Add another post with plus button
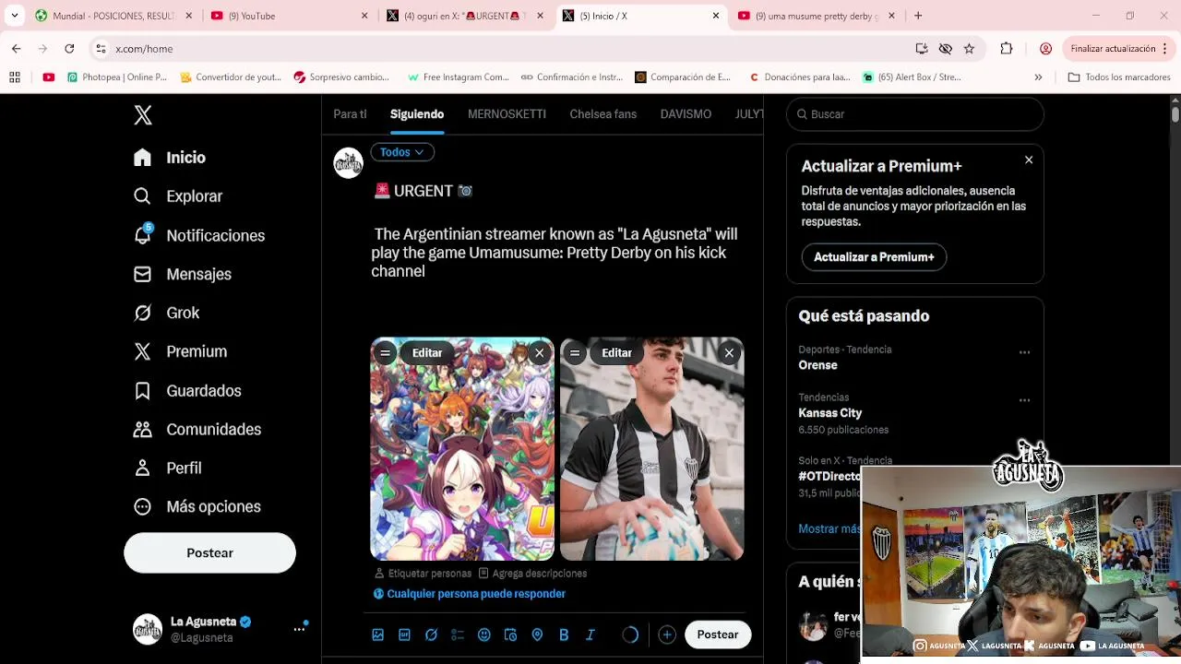 coord(667,634)
